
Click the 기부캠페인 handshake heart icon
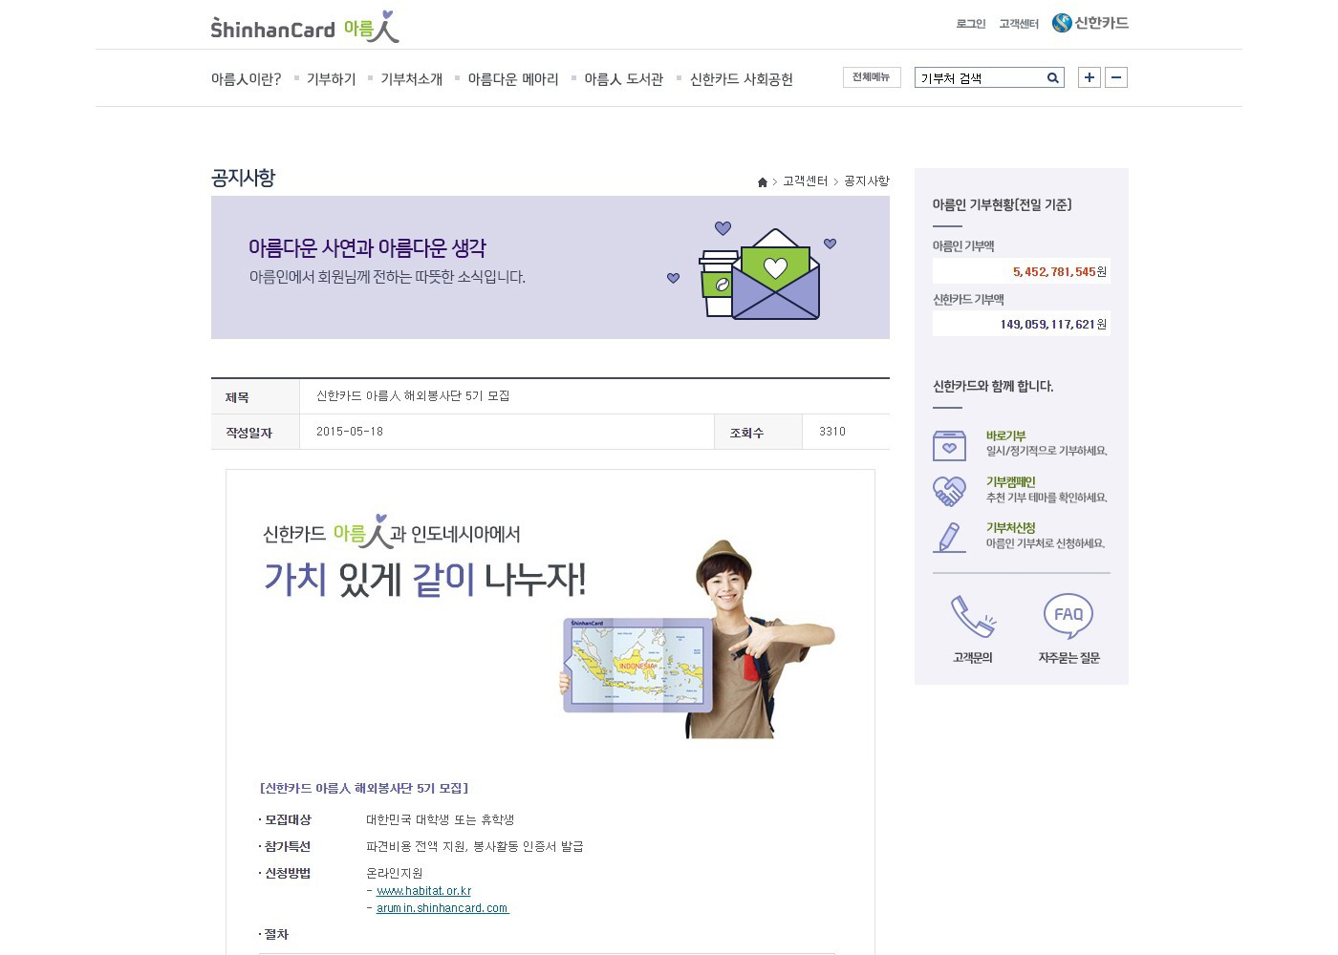coord(949,491)
